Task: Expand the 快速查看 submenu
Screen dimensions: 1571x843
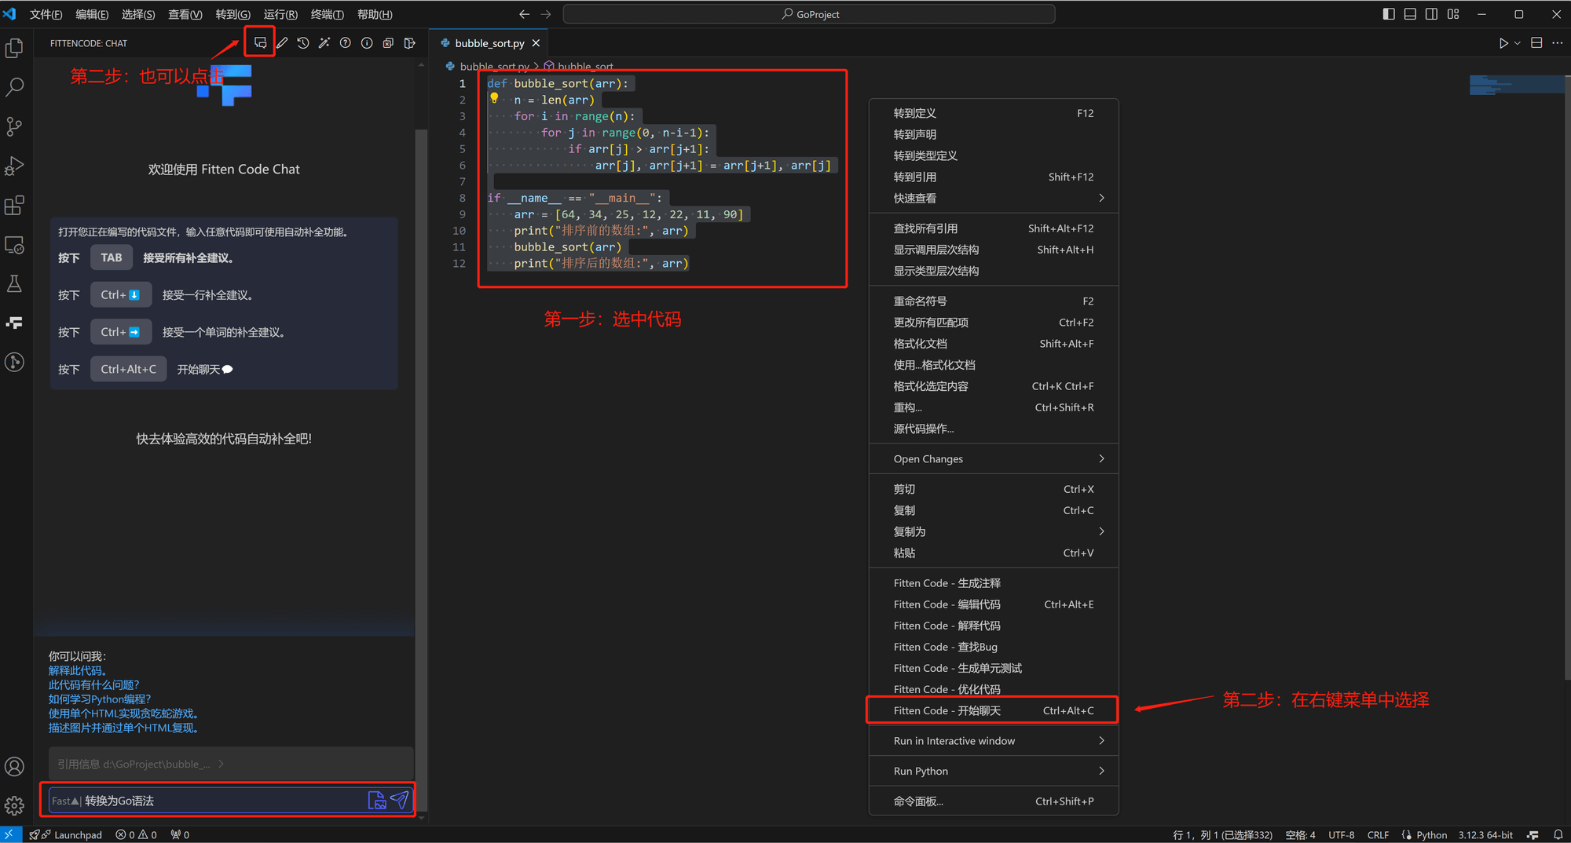Action: tap(994, 198)
